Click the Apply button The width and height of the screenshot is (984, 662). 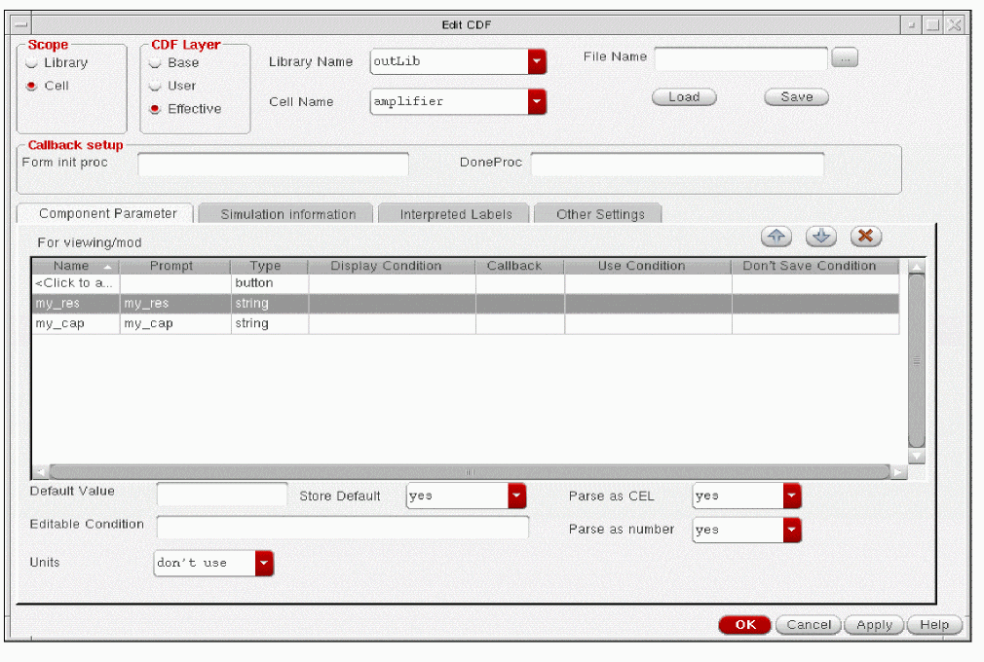coord(874,625)
